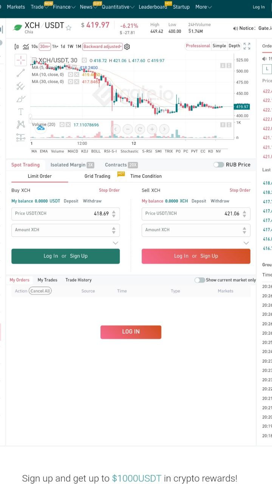Toggle RUB Price switch
The image size is (272, 484).
pos(218,165)
